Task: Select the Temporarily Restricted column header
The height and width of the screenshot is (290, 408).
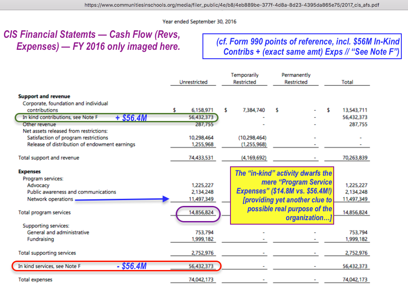Action: coord(245,79)
